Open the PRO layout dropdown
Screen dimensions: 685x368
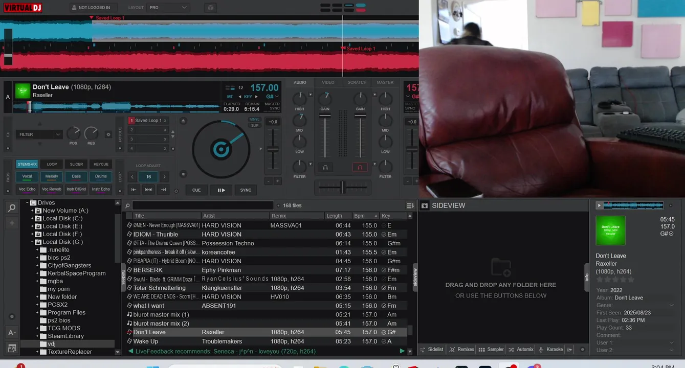click(x=168, y=8)
